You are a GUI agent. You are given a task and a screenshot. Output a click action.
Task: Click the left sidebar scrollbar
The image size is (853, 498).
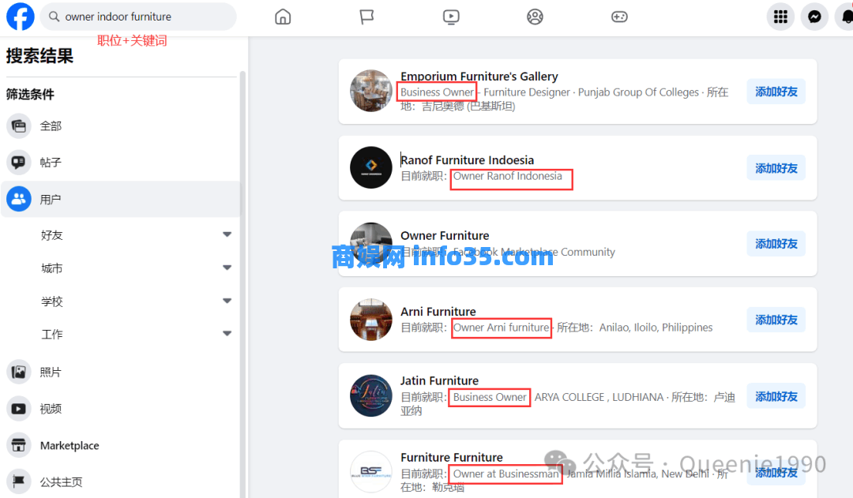coord(242,283)
